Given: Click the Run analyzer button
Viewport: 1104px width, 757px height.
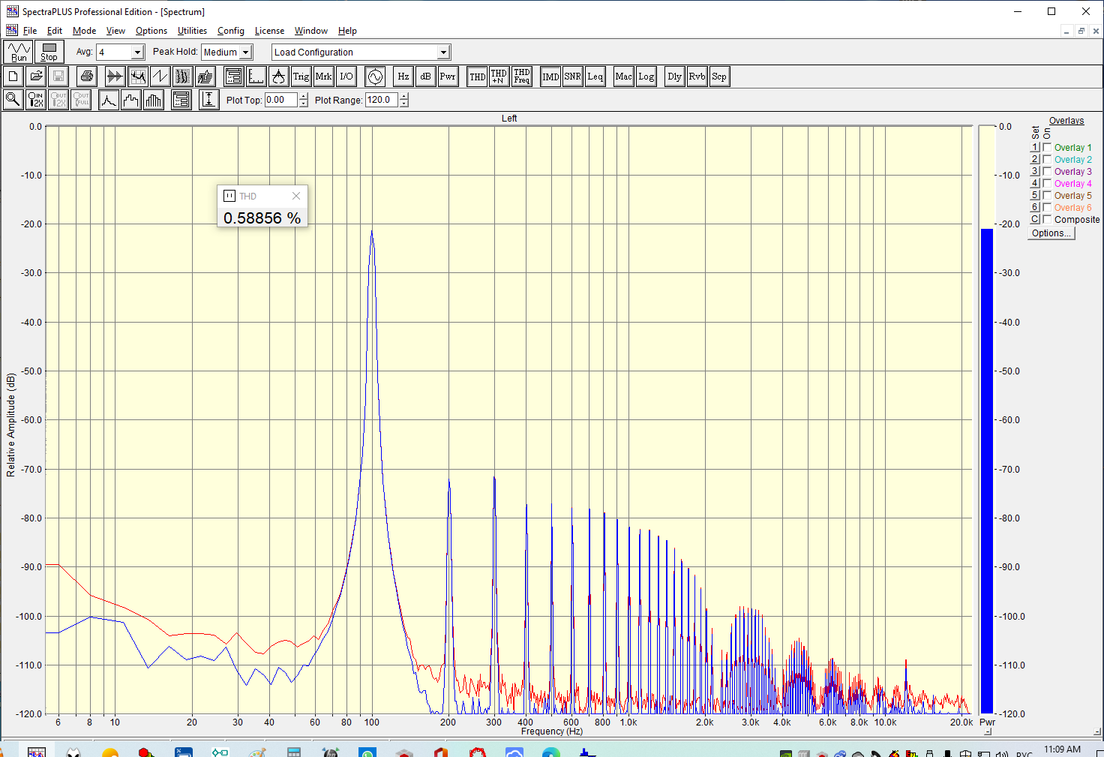Looking at the screenshot, I should click(x=19, y=52).
